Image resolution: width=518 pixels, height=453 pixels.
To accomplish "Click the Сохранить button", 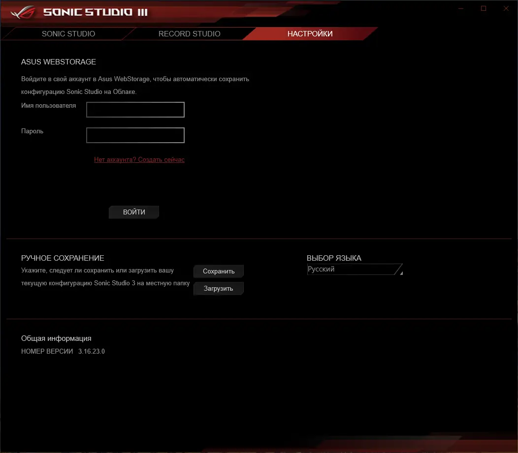I will tap(218, 271).
